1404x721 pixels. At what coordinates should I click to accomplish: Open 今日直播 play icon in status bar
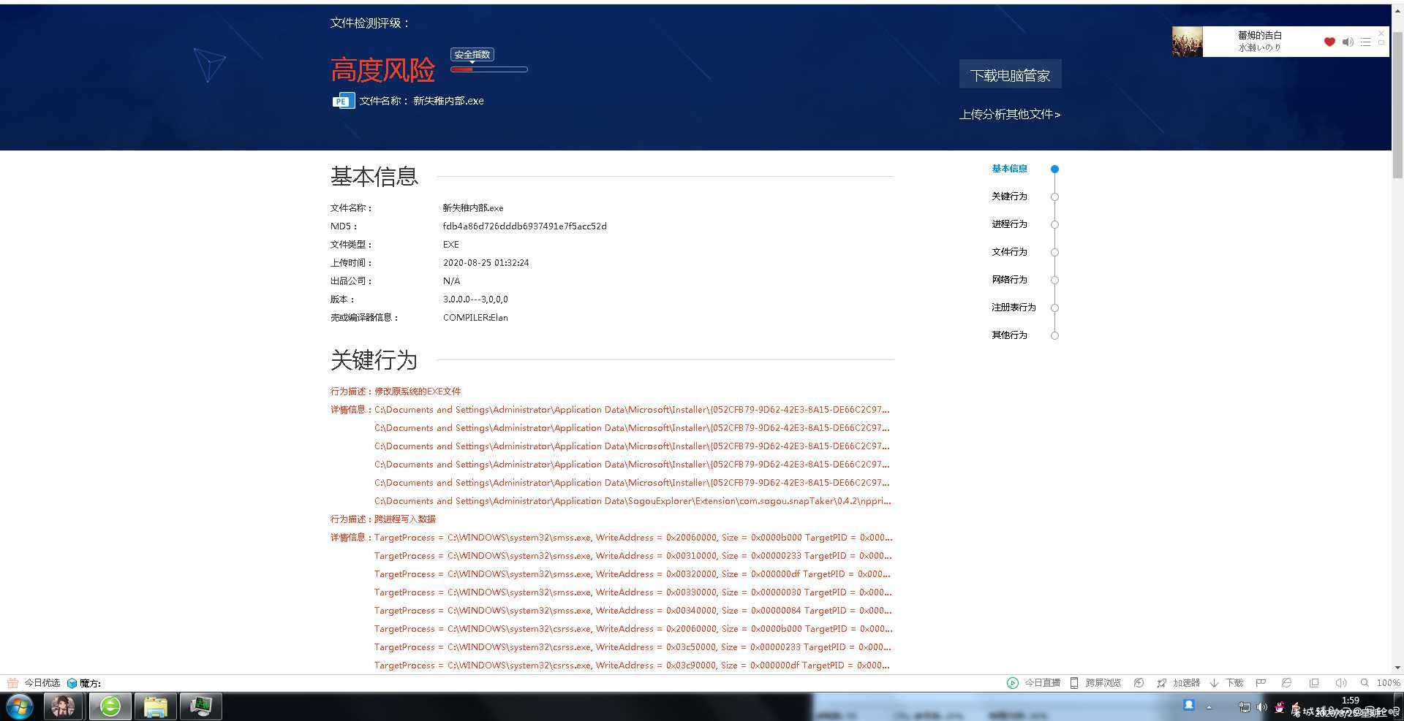click(x=1013, y=683)
